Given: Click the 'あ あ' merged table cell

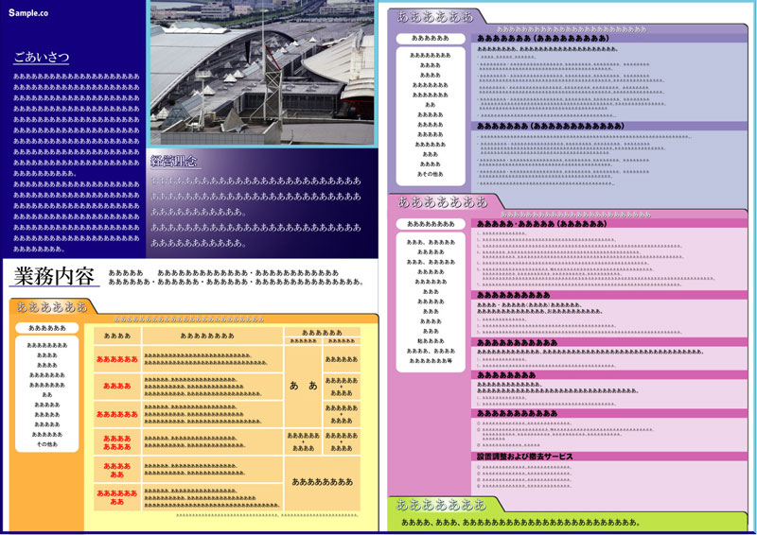Looking at the screenshot, I should pos(303,386).
